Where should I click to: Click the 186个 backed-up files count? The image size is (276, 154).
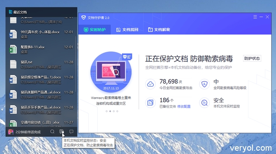coord(166,100)
